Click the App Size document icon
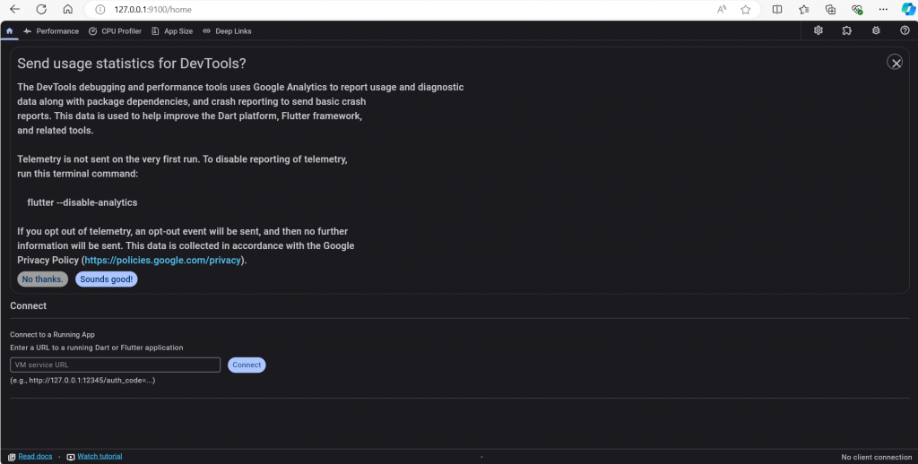Viewport: 918px width, 464px height. (x=155, y=31)
